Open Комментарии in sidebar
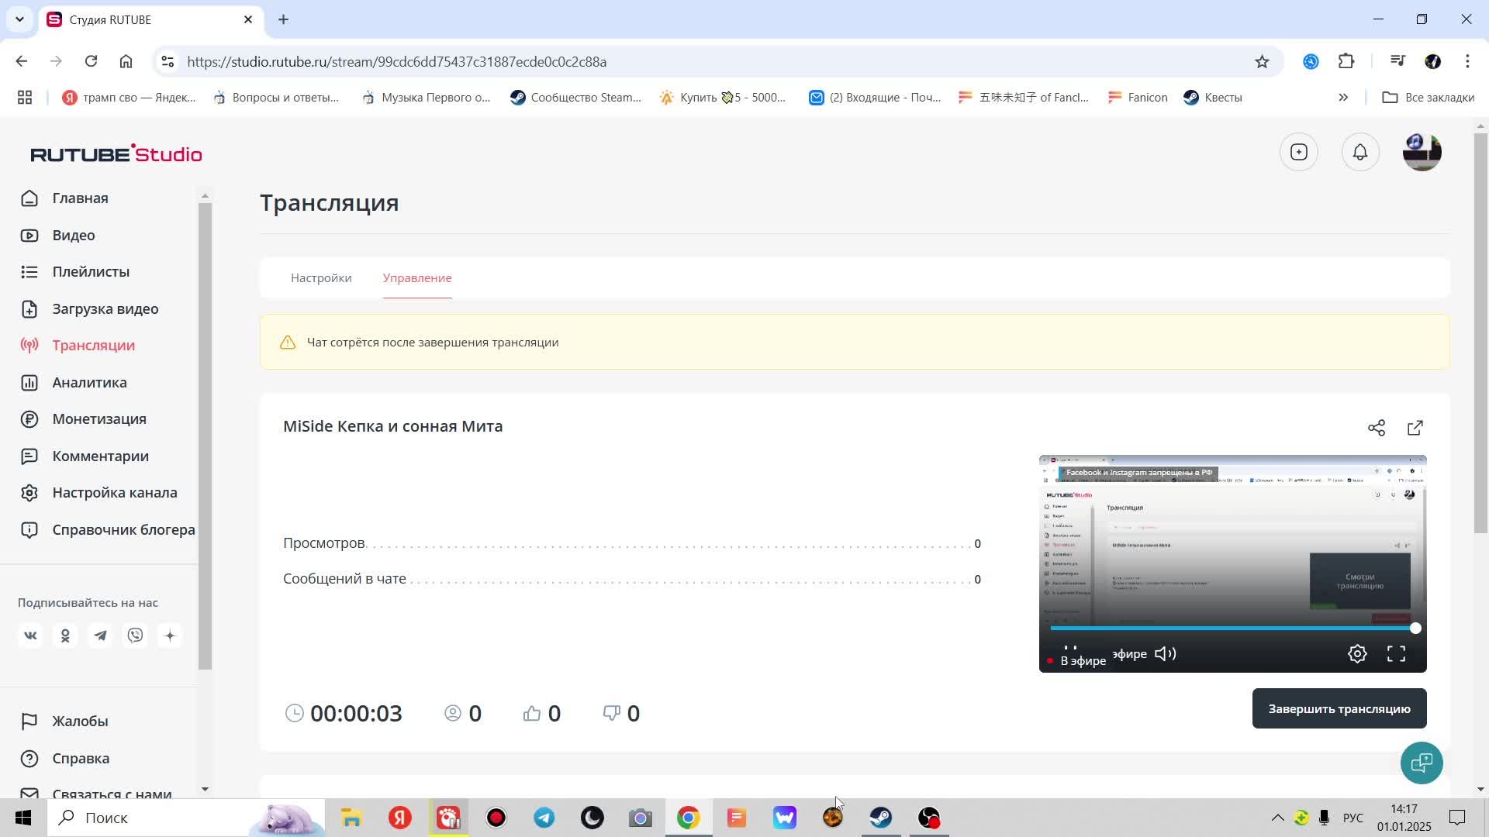The height and width of the screenshot is (837, 1489). (99, 456)
